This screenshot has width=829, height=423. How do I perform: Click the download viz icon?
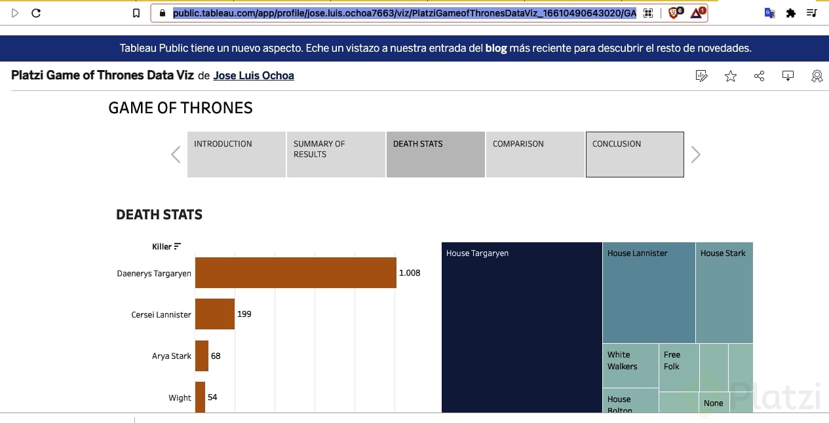788,77
